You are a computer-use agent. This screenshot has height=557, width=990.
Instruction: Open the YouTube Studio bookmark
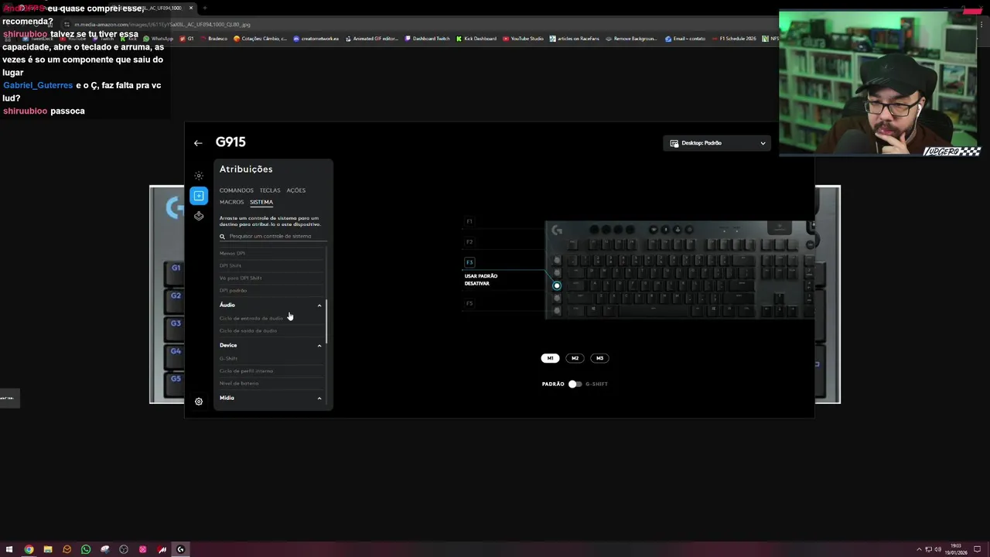pos(524,39)
